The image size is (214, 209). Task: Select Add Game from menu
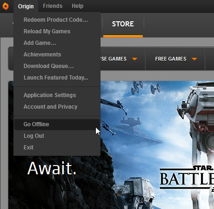point(57,43)
